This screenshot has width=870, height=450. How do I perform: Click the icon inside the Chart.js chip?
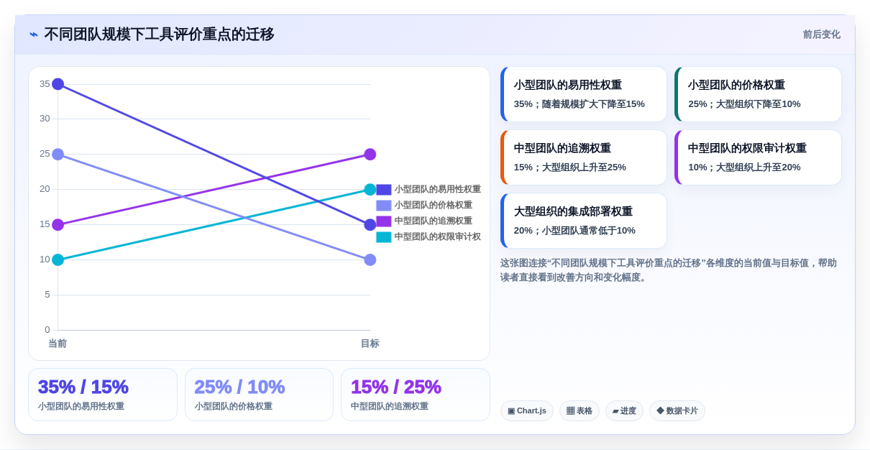tap(511, 411)
